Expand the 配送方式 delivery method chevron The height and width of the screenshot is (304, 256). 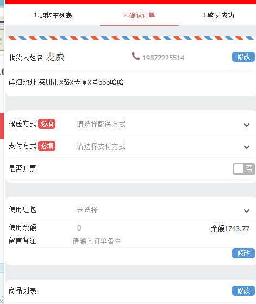(x=247, y=125)
